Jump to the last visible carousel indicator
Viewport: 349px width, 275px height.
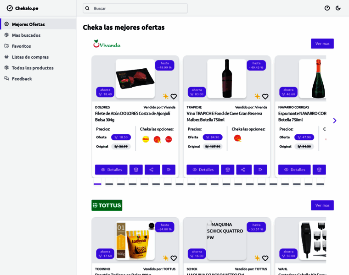(x=320, y=184)
